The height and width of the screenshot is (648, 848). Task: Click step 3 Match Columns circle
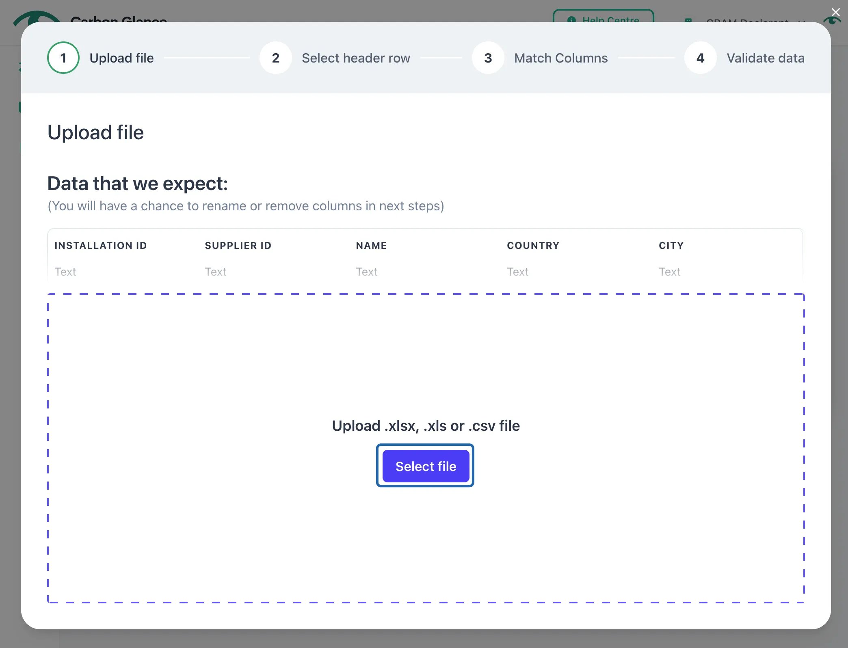pos(488,58)
